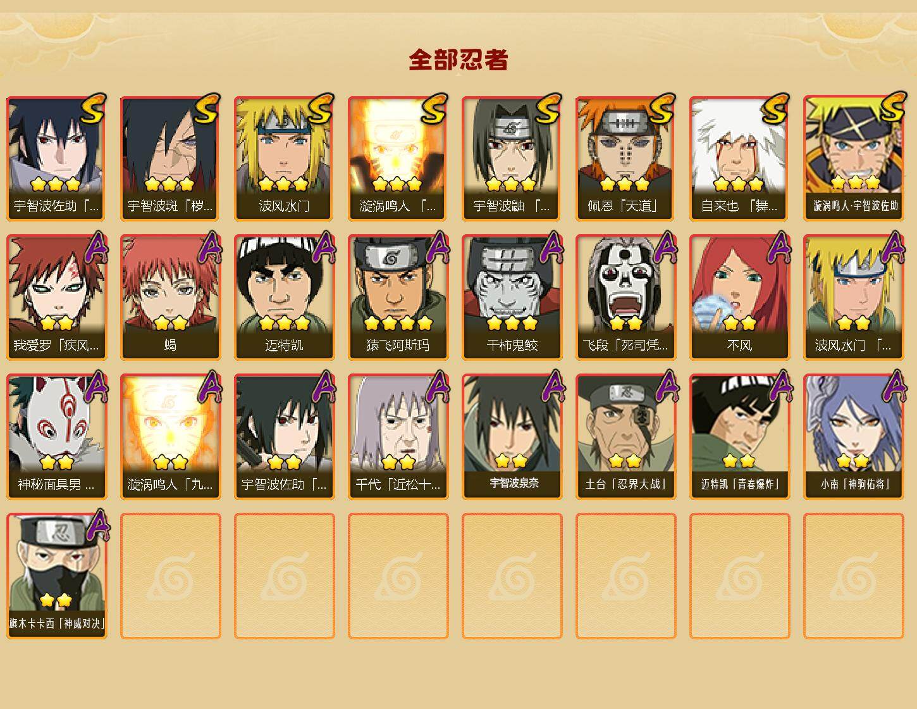Viewport: 917px width, 709px height.
Task: Click the S rank badge on 佩恩「天道」
Action: 662,108
